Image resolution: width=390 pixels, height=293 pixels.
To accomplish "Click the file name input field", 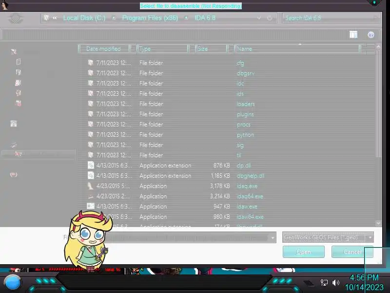I will pos(188,238).
